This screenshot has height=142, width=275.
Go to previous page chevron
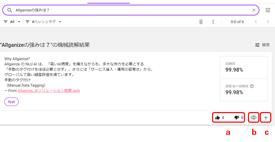tap(256, 22)
